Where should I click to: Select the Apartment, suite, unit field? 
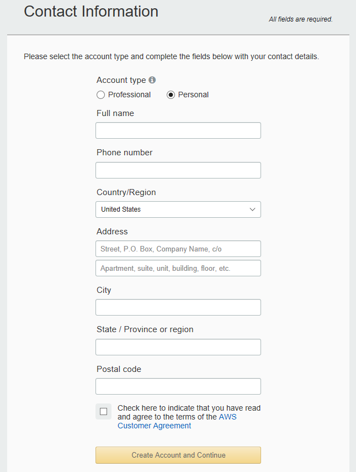[x=178, y=268]
